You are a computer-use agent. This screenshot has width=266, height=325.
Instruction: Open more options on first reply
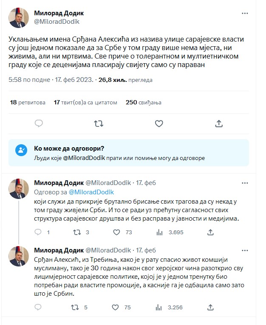(245, 182)
